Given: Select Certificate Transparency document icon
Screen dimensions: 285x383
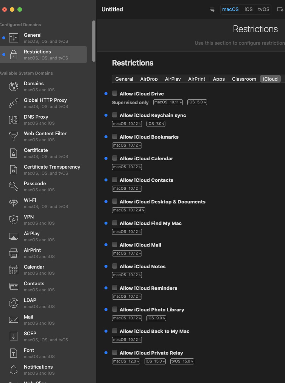Looking at the screenshot, I should [14, 170].
